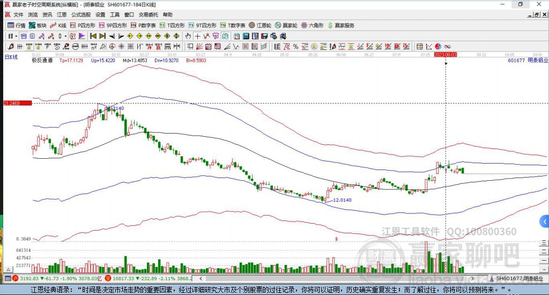Viewport: 549px width, 295px height.
Task: Open the 9T四方形 tool
Action: click(x=203, y=25)
